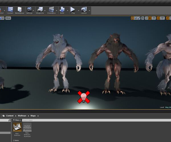
Task: Click Play to start the level
Action: coord(73,11)
